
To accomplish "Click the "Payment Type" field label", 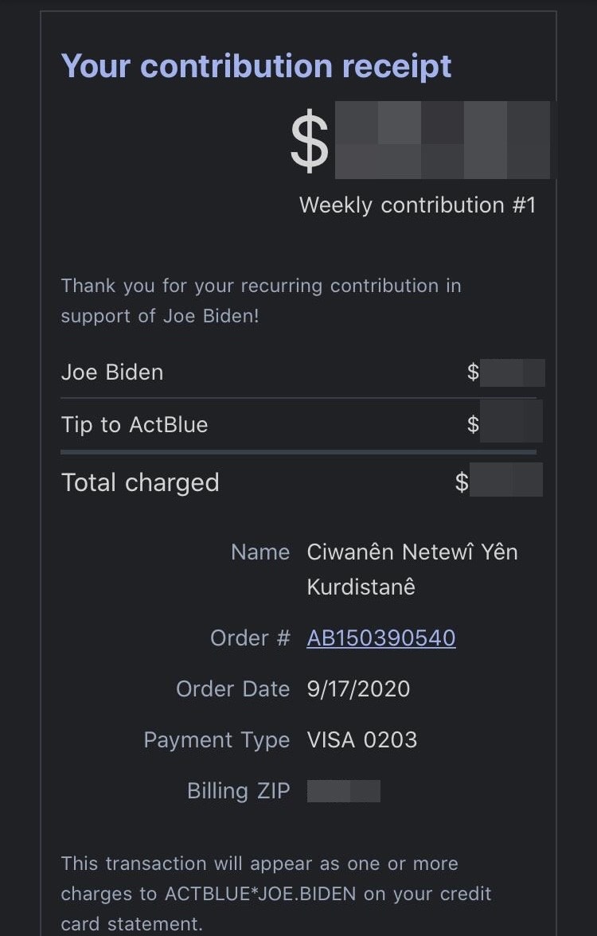I will [x=217, y=740].
